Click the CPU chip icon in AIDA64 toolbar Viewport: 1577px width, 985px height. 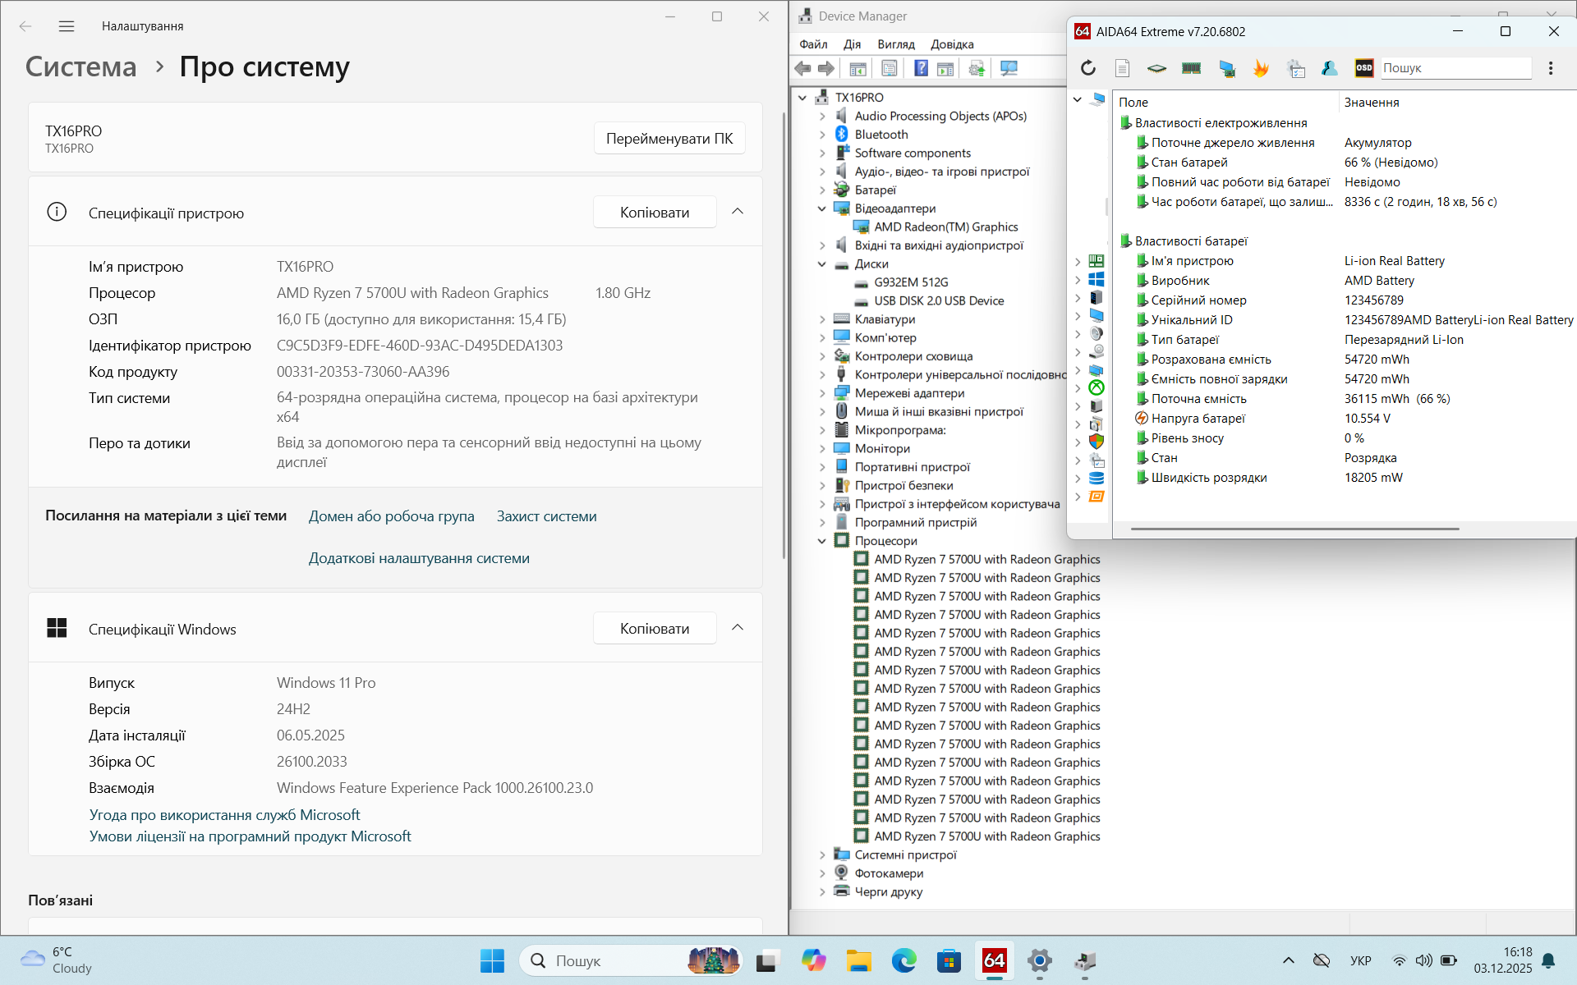[1156, 68]
